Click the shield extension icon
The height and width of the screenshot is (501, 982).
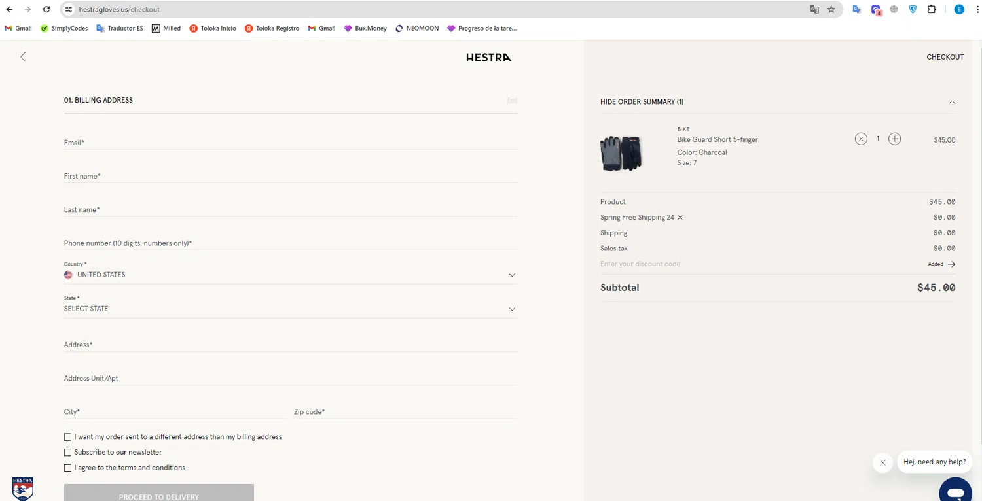click(x=913, y=9)
